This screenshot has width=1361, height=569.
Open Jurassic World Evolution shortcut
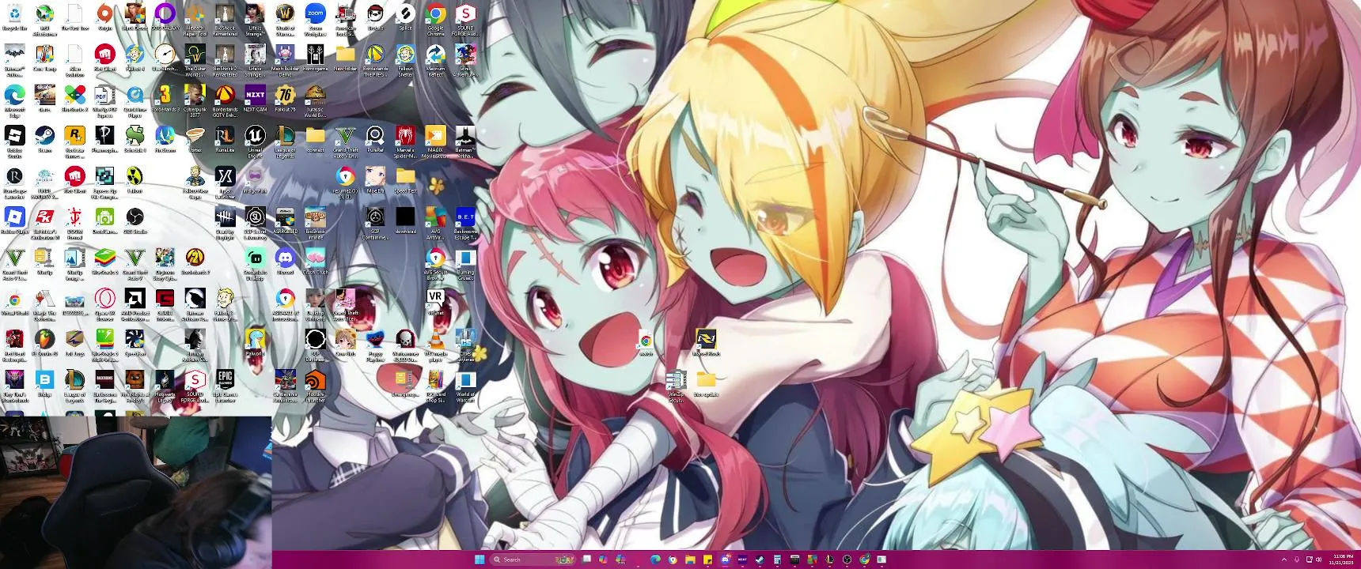point(315,100)
